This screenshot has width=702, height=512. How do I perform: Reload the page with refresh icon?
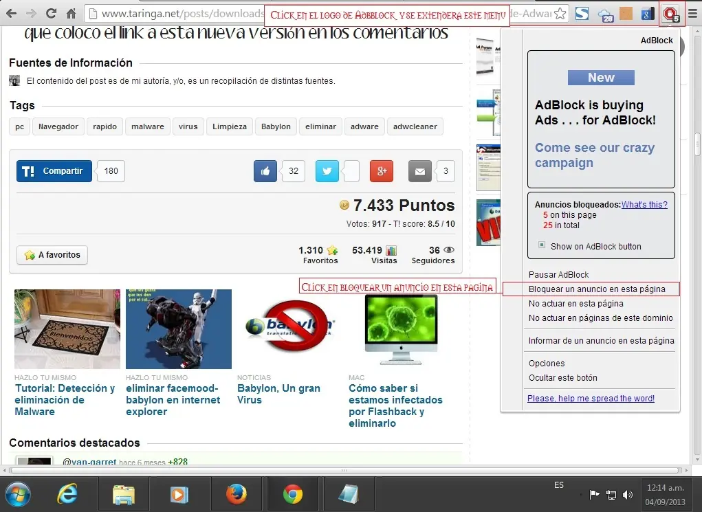pos(51,14)
